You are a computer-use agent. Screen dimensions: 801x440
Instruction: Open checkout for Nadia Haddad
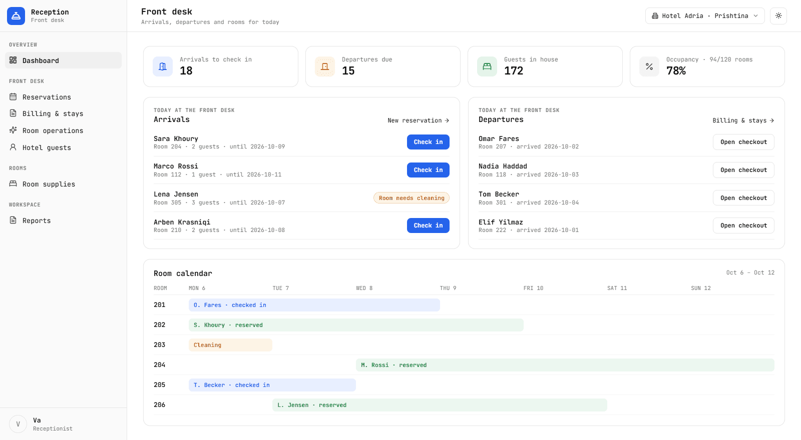pos(743,170)
